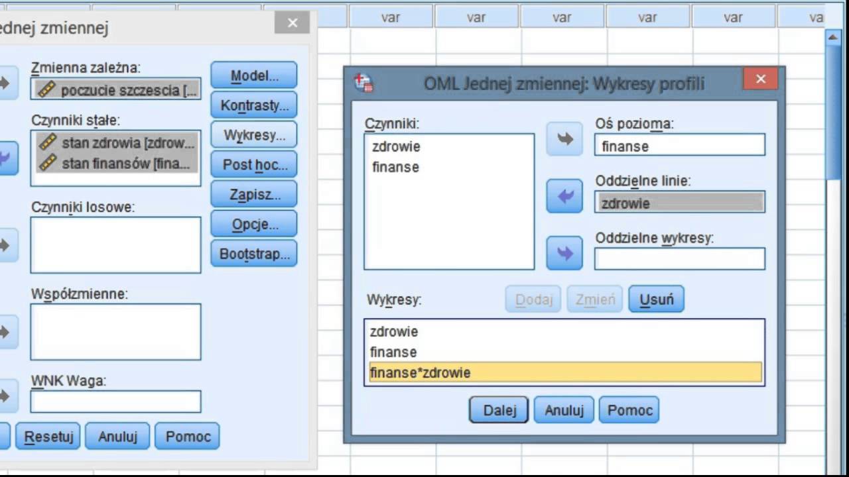Click the arrow button beside WNK Waga
849x477 pixels.
click(x=7, y=396)
